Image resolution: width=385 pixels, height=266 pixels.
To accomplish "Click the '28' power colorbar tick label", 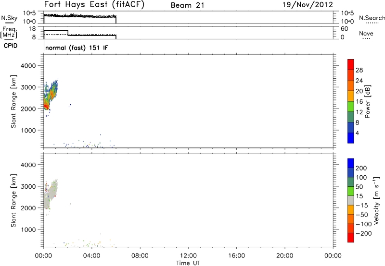I will coord(359,70).
